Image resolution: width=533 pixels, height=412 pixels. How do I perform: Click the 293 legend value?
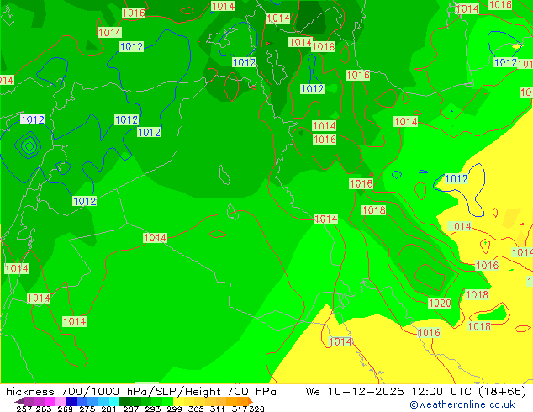click(153, 409)
